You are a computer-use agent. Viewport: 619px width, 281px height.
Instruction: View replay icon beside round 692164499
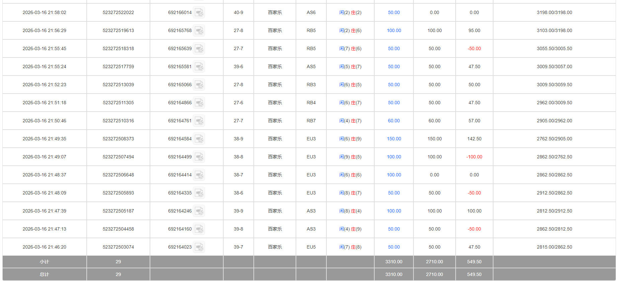pyautogui.click(x=199, y=157)
